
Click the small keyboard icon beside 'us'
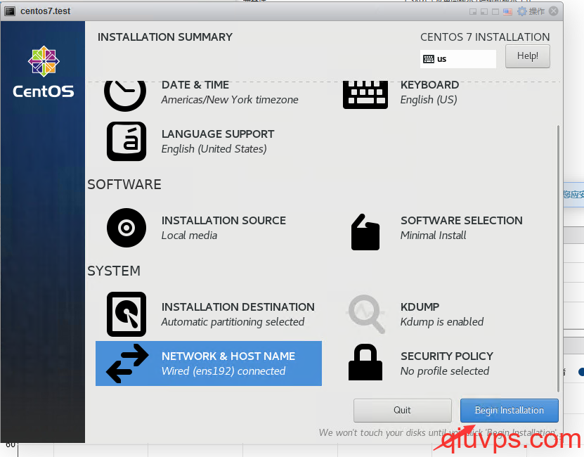[429, 59]
